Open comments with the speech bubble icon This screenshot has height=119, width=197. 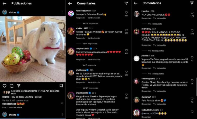click(x=12, y=86)
